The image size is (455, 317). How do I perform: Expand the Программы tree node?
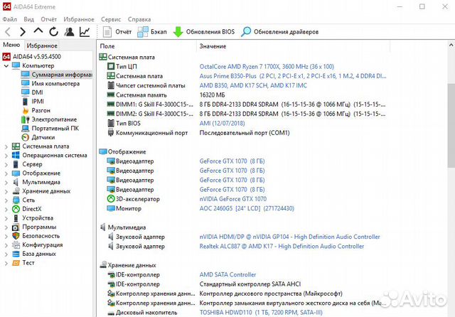click(x=6, y=227)
